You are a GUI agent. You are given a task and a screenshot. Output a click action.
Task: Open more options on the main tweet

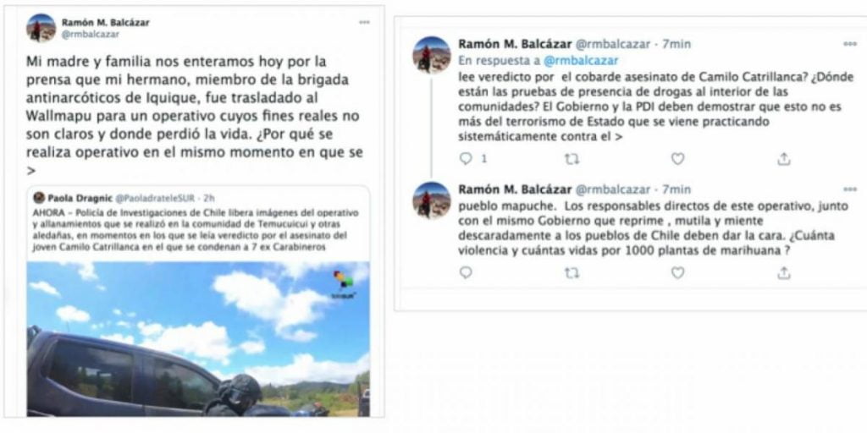(364, 23)
